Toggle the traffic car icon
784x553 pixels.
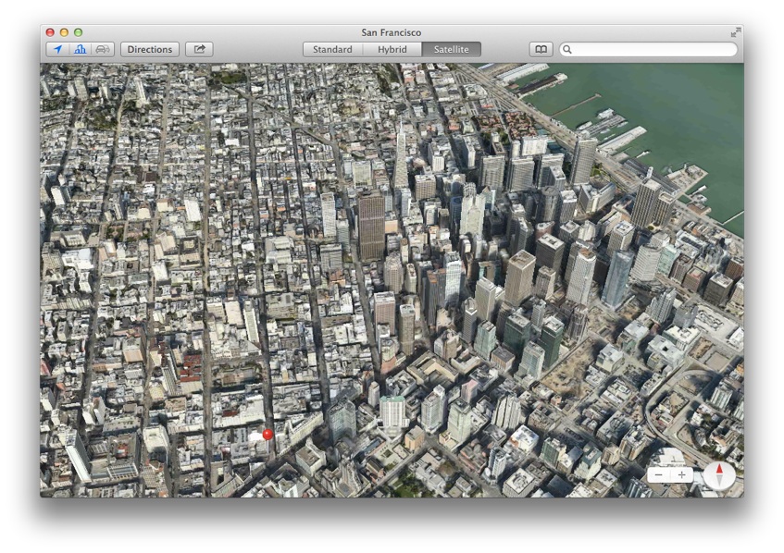(103, 49)
